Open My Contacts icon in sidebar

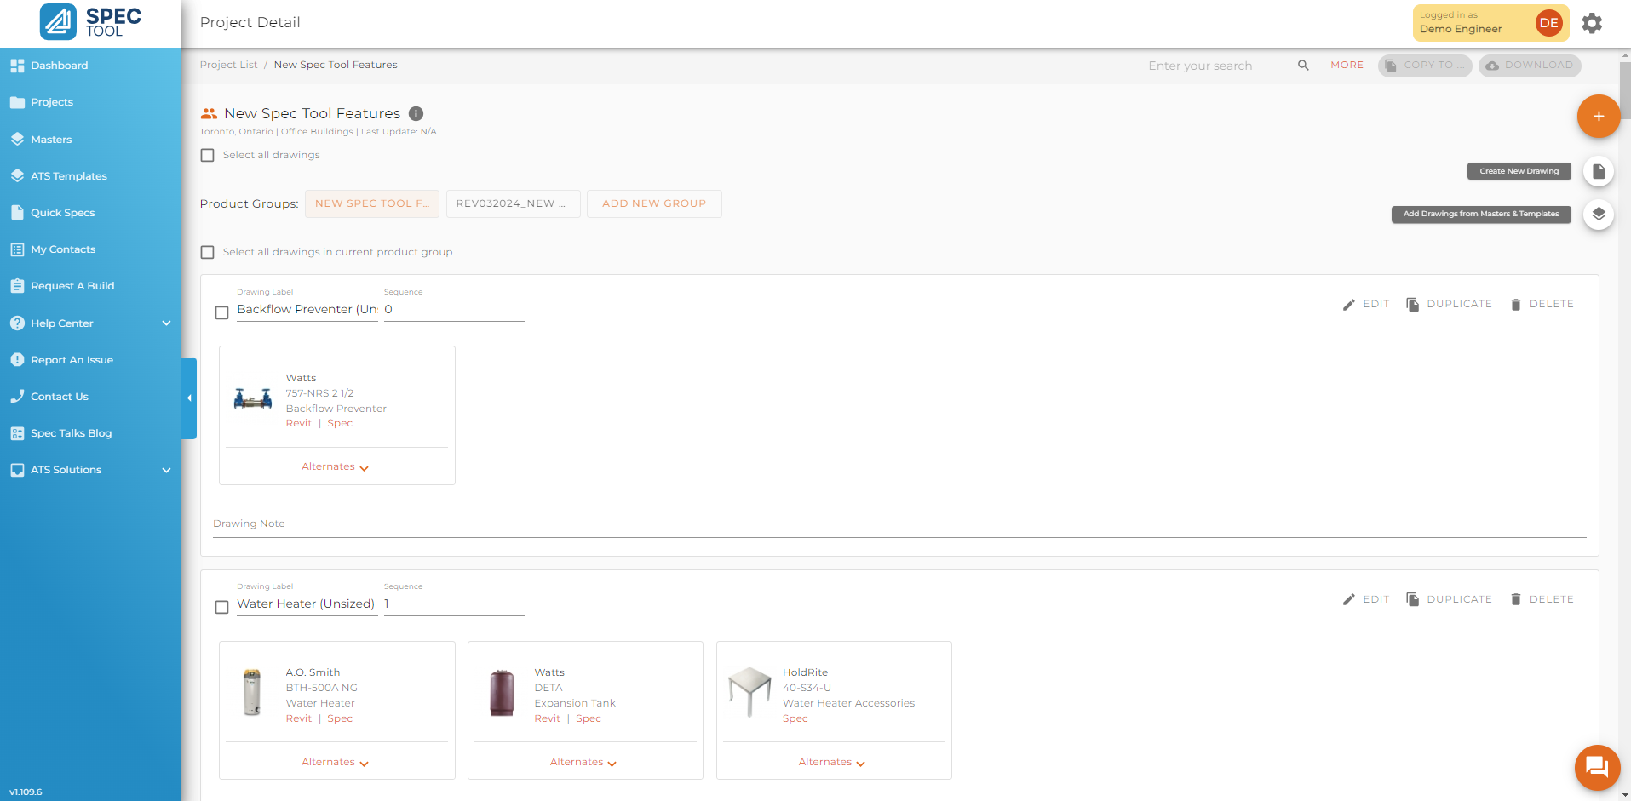click(x=17, y=249)
